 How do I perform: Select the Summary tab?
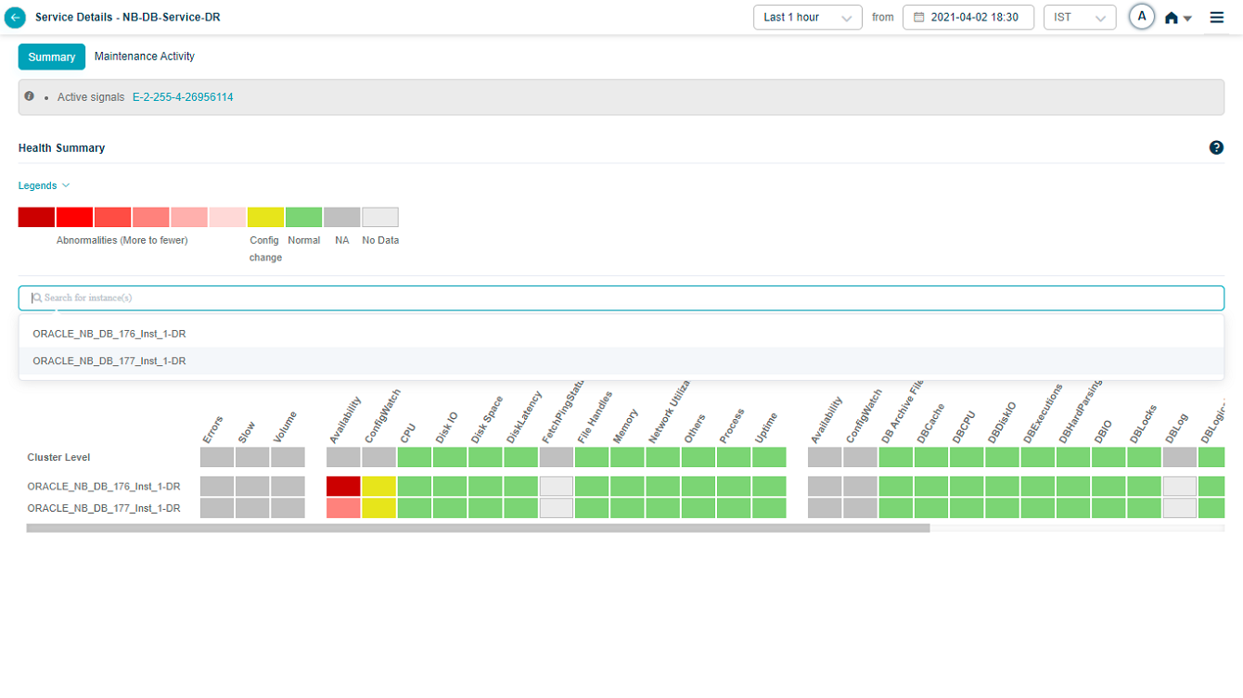coord(52,57)
